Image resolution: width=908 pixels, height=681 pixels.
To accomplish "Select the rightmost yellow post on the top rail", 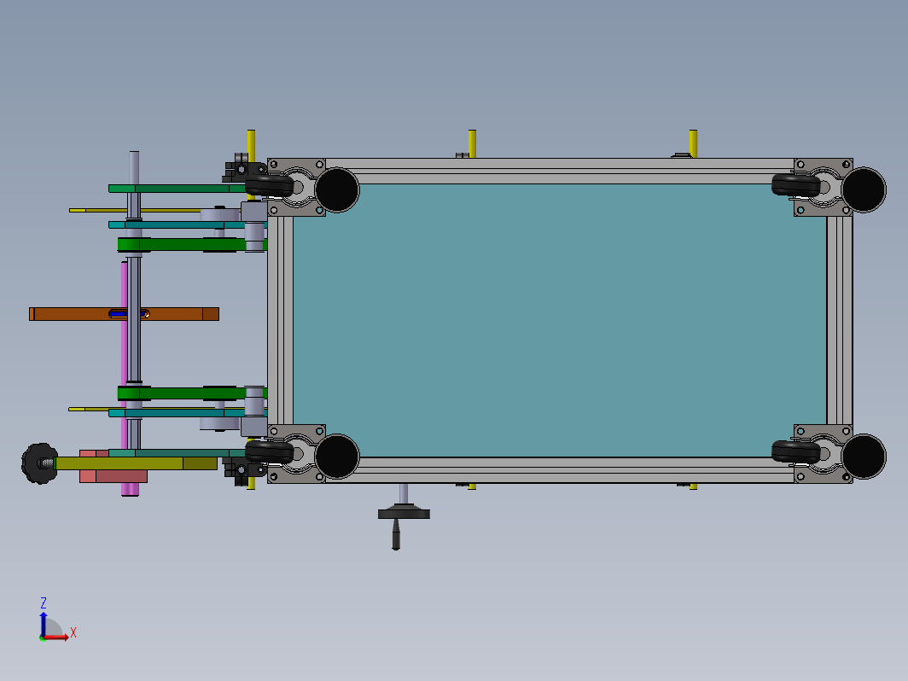I will (693, 143).
